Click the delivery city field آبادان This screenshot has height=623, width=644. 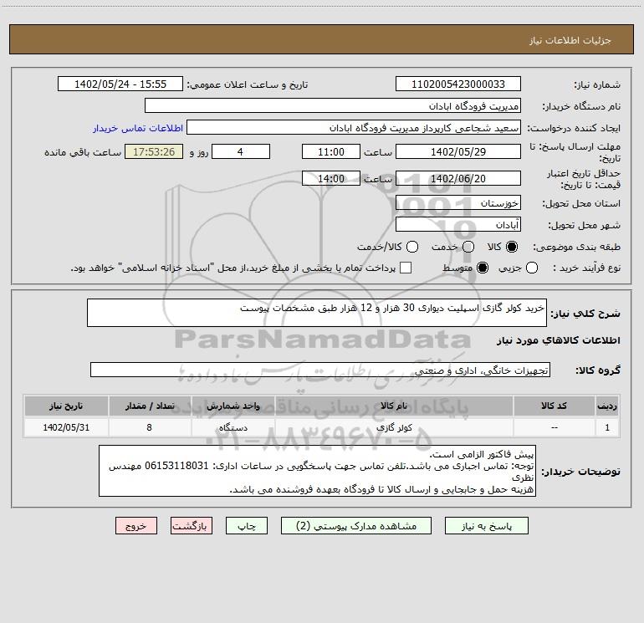point(458,224)
